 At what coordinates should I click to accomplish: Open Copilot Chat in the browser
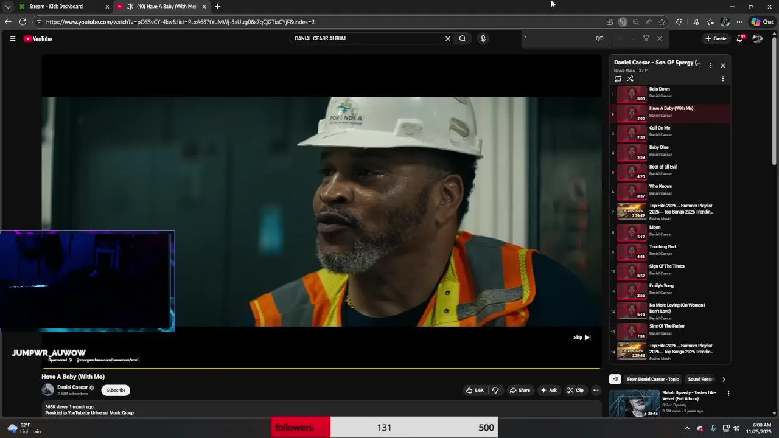point(762,22)
